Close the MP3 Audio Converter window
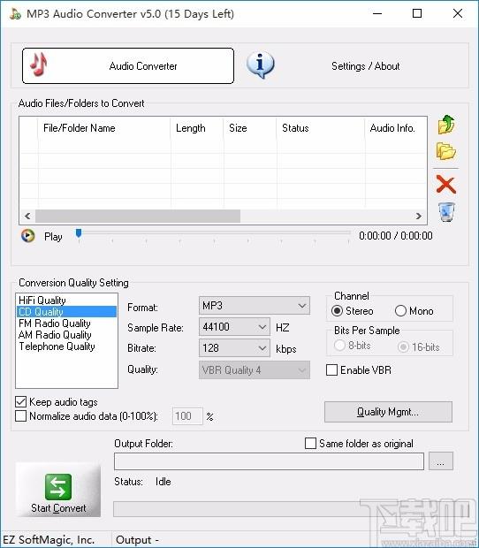The width and height of the screenshot is (479, 548). [x=458, y=13]
